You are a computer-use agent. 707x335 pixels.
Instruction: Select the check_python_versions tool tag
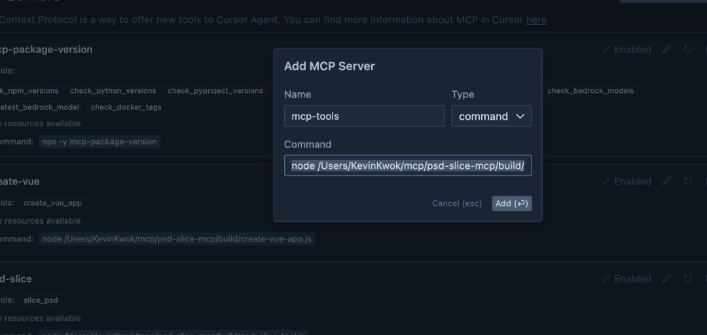113,91
